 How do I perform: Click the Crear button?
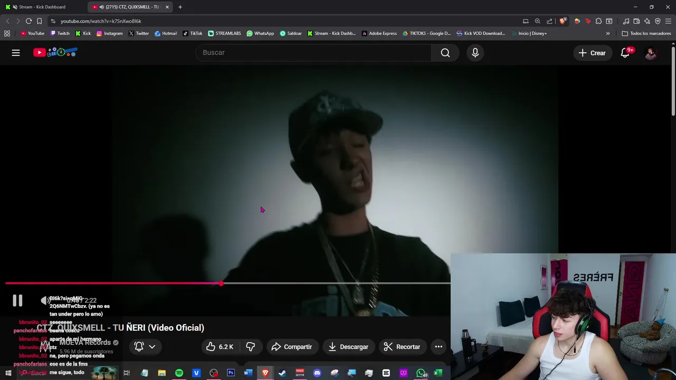point(592,53)
